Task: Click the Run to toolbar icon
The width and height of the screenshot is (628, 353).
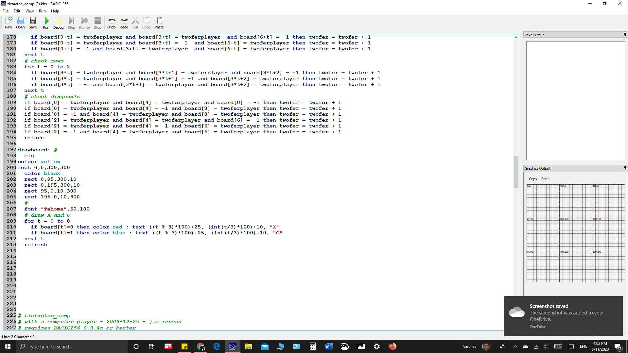Action: tap(84, 23)
